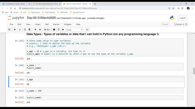Image resolution: width=195 pixels, height=109 pixels.
Task: Open Chrome three-dot menu
Action: (x=192, y=8)
